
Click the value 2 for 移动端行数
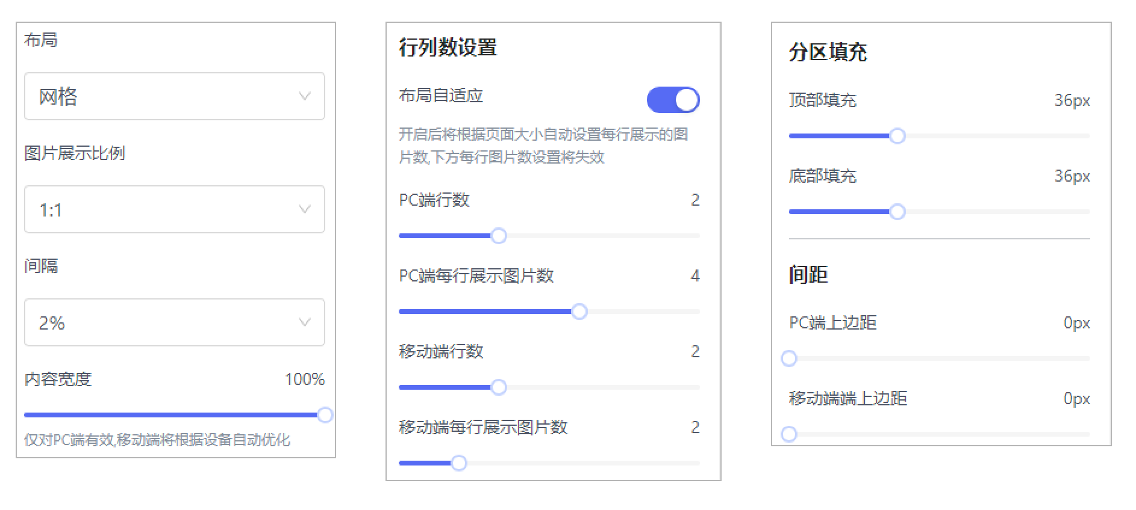point(695,351)
